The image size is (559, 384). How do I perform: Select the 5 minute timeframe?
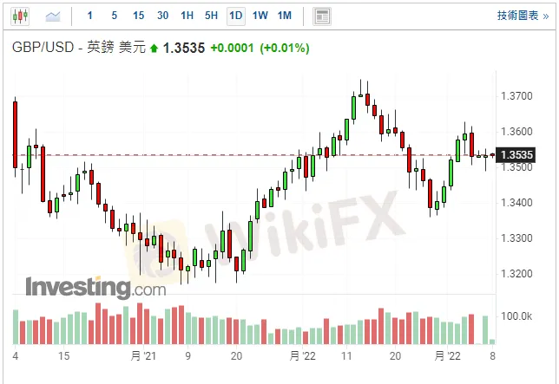coord(114,16)
